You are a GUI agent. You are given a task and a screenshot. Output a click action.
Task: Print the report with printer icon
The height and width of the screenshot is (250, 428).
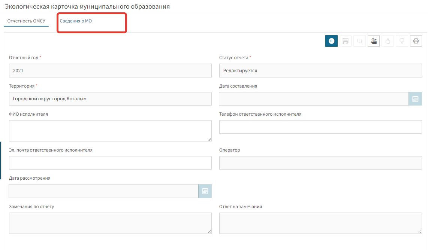point(416,41)
